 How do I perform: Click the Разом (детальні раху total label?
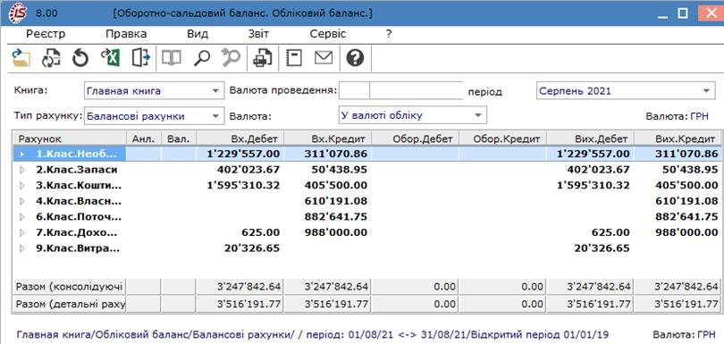69,305
